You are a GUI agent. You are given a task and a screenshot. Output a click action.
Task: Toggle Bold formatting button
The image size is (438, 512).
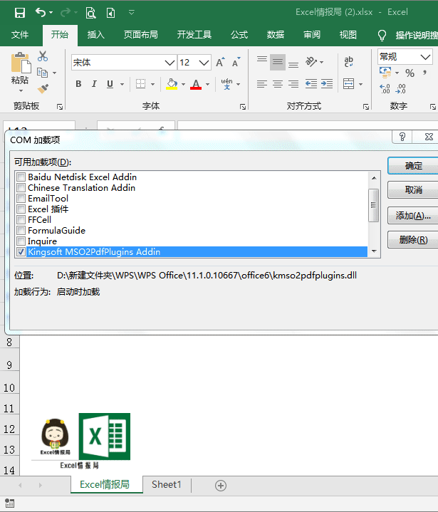click(x=78, y=84)
